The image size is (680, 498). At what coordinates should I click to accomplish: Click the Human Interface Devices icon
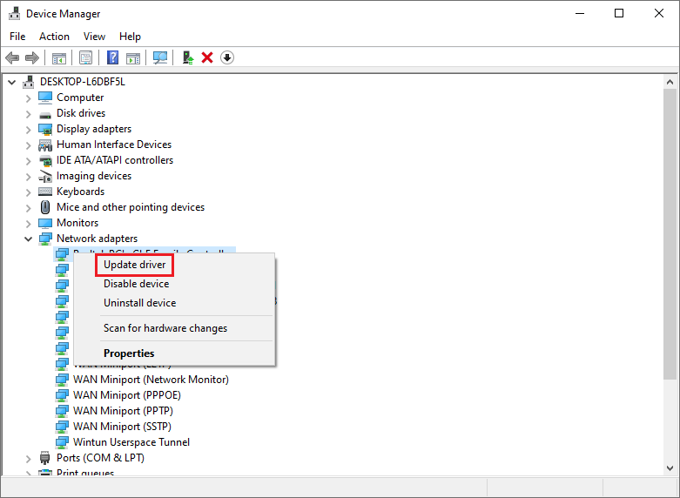click(45, 145)
